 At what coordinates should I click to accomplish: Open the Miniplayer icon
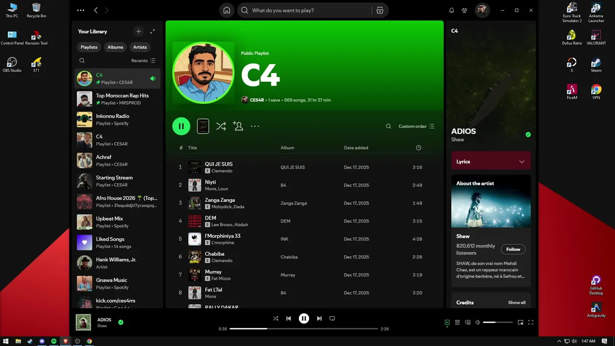coord(520,322)
